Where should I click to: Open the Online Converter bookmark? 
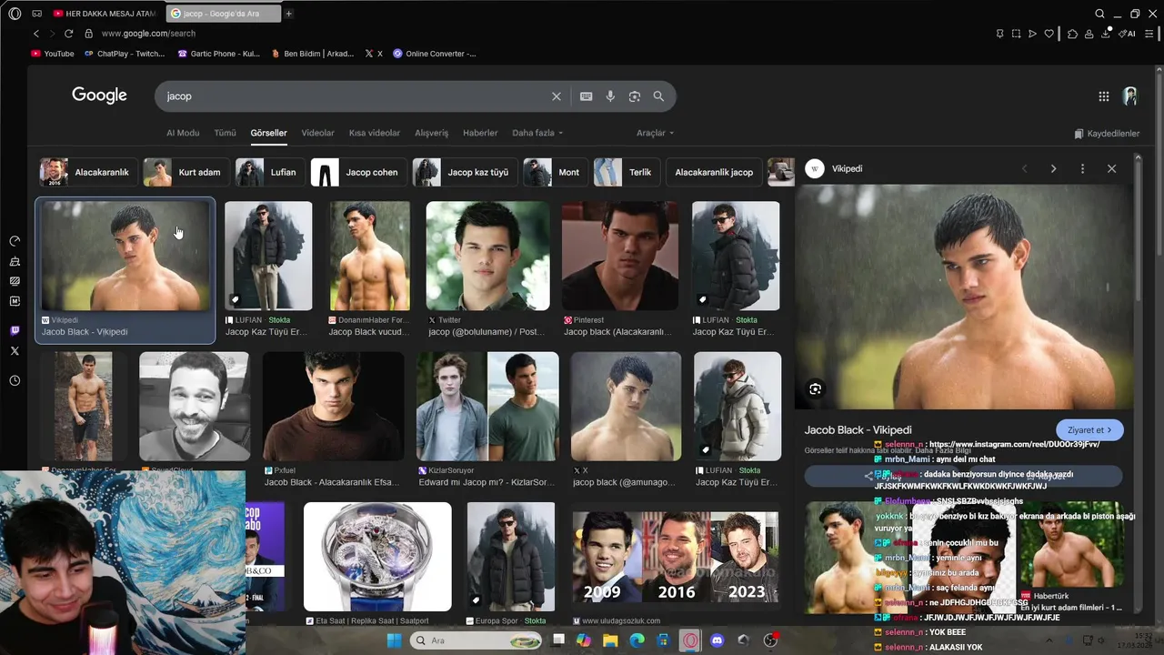click(435, 54)
